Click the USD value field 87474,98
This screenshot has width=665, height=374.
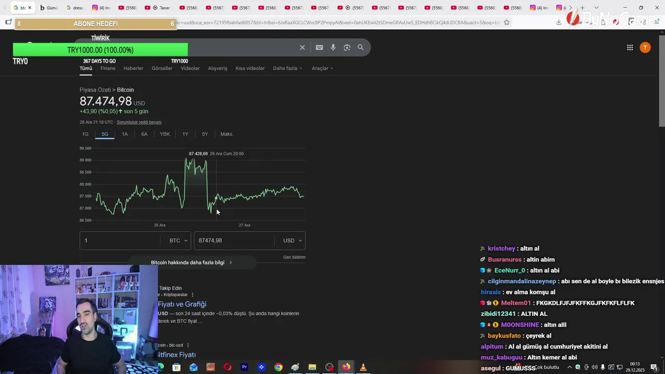[234, 241]
